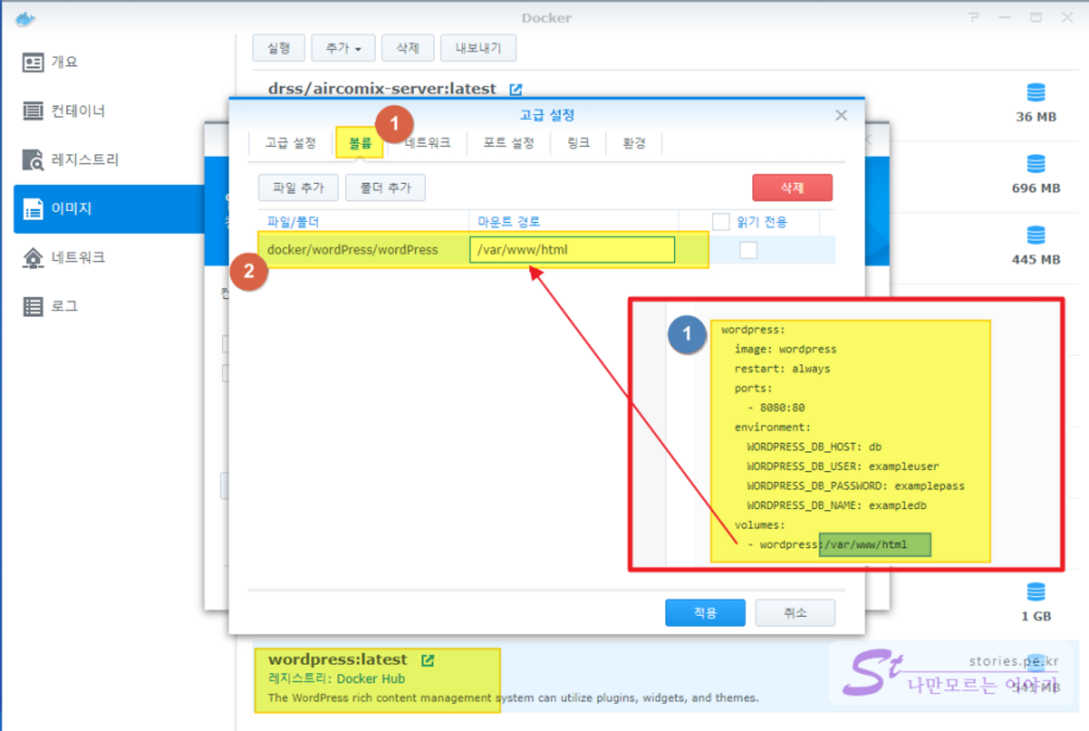The width and height of the screenshot is (1089, 731).
Task: Select the 이미지 image sidebar icon
Action: pos(33,209)
